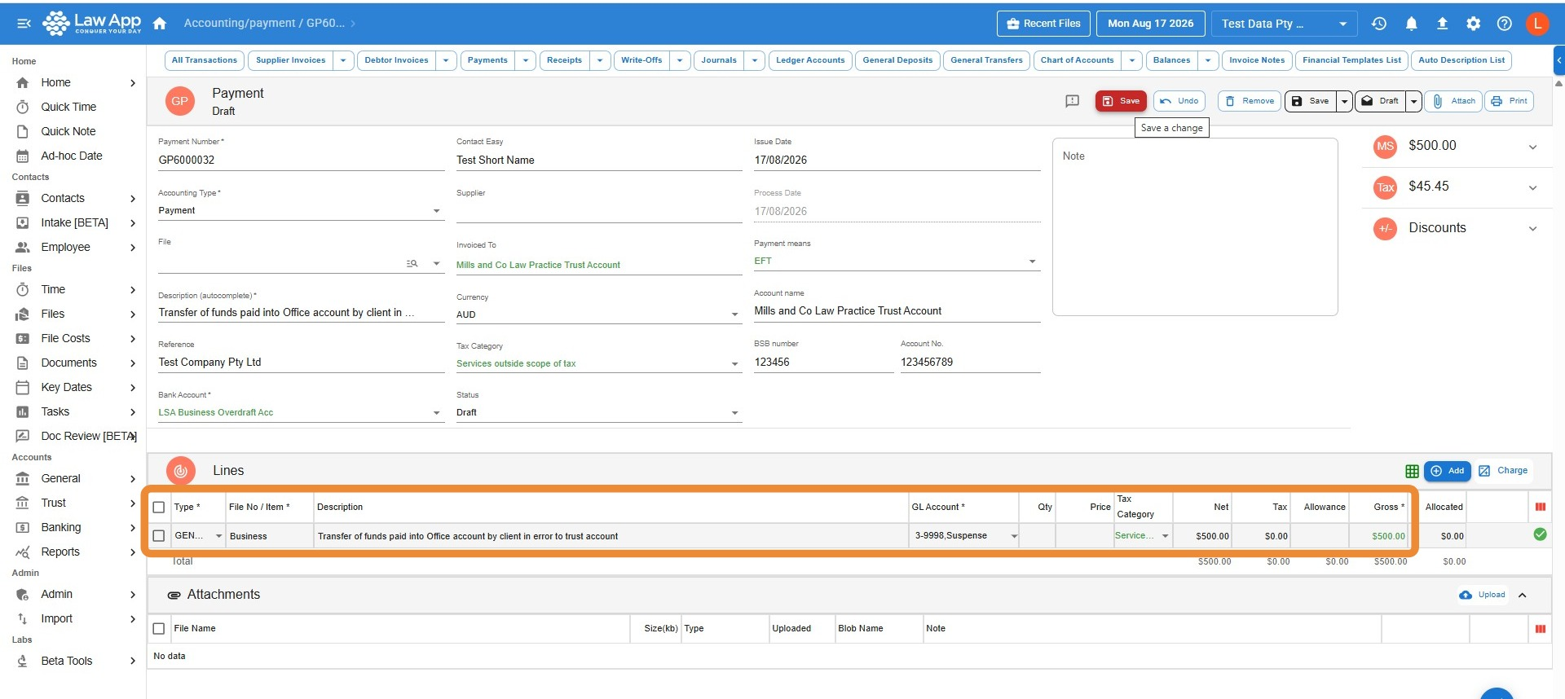Open the history clock icon
This screenshot has width=1565, height=699.
1379,24
